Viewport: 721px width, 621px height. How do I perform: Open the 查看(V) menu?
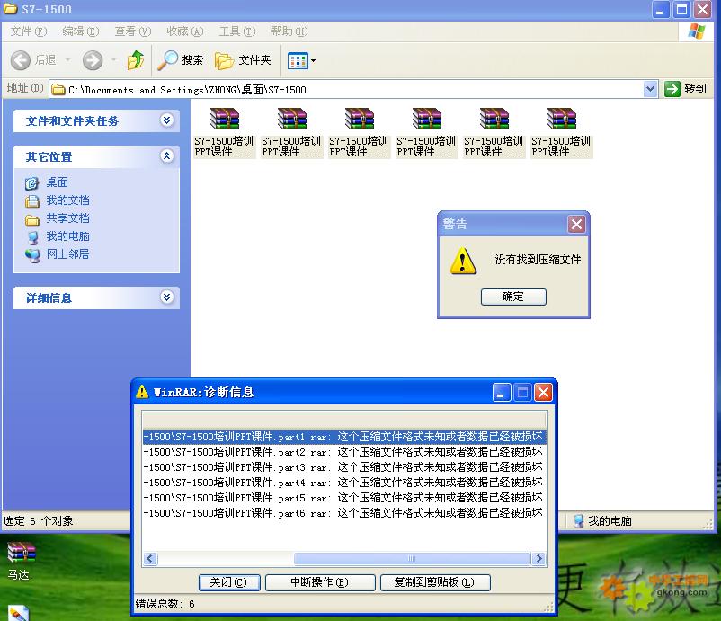coord(133,31)
